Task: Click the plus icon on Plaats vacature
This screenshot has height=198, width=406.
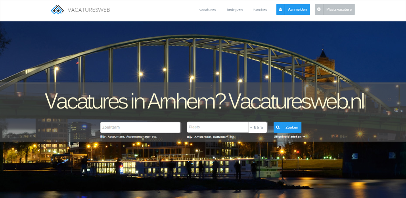Action: (x=319, y=10)
